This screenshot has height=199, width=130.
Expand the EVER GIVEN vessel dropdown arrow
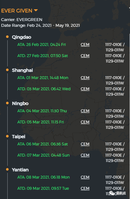pyautogui.click(x=36, y=10)
